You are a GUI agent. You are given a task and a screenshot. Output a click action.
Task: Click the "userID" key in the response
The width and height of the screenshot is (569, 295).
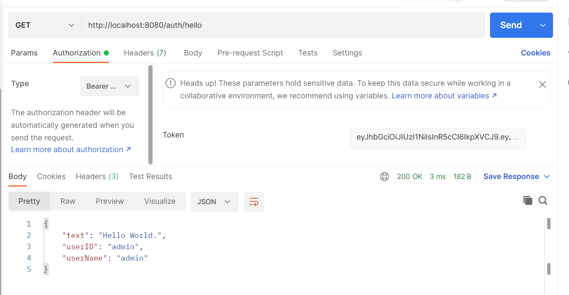coord(80,247)
